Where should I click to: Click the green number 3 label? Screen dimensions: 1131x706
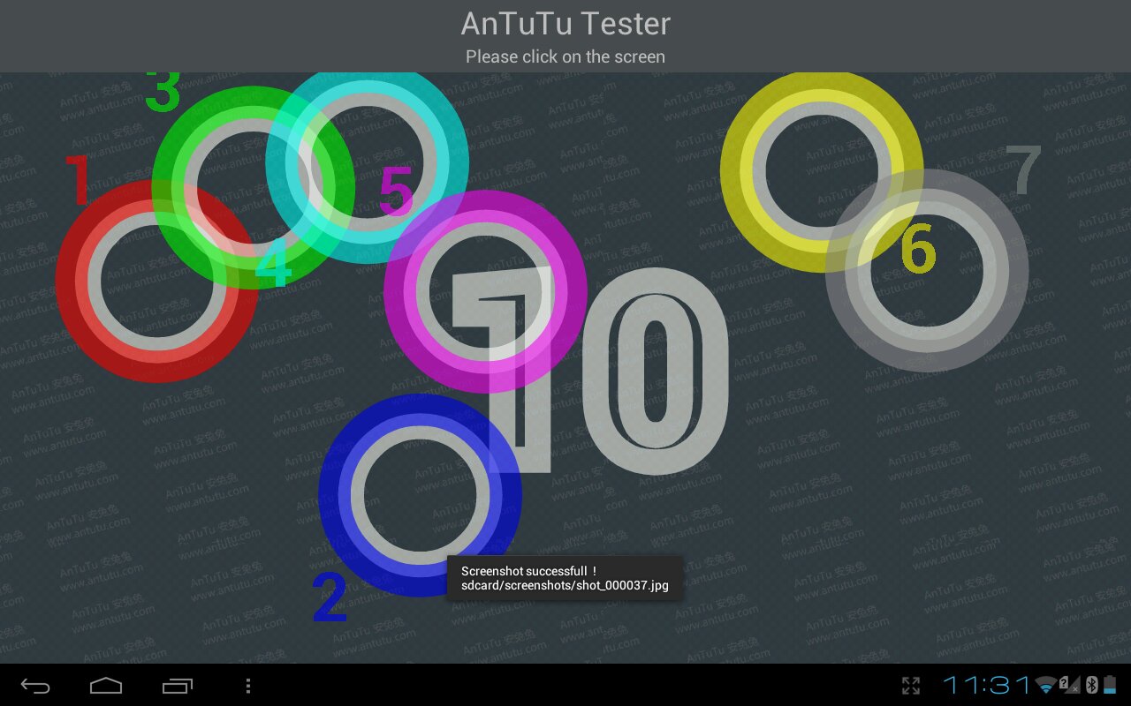[x=163, y=92]
